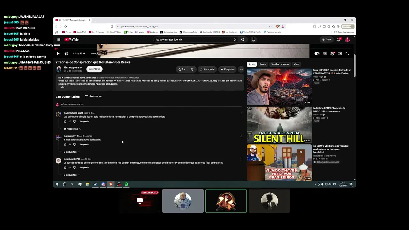Open YouTube notifications bell
The image size is (409, 230).
coord(338,40)
